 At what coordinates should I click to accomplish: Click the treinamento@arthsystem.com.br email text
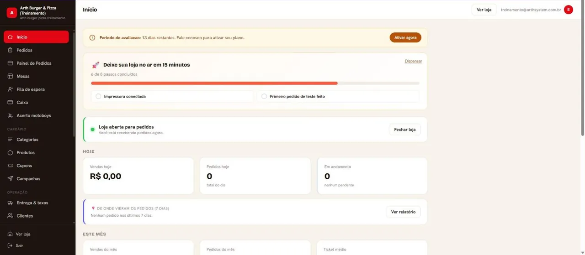(531, 10)
